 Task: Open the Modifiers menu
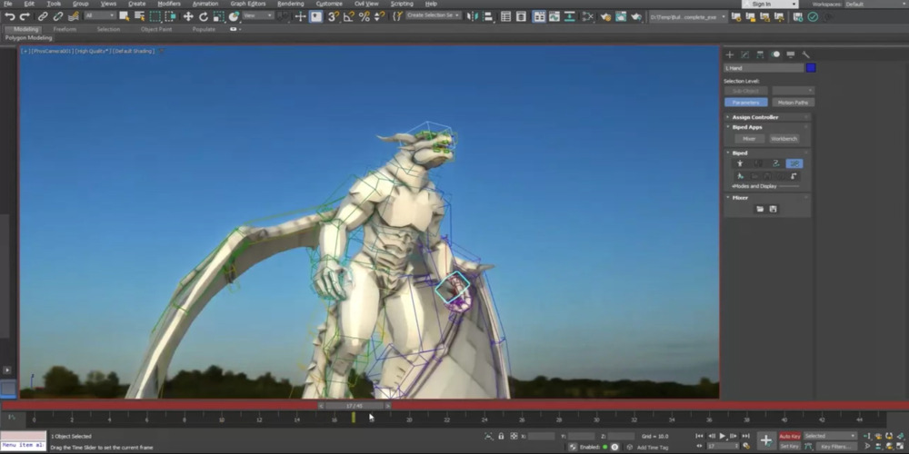(169, 4)
